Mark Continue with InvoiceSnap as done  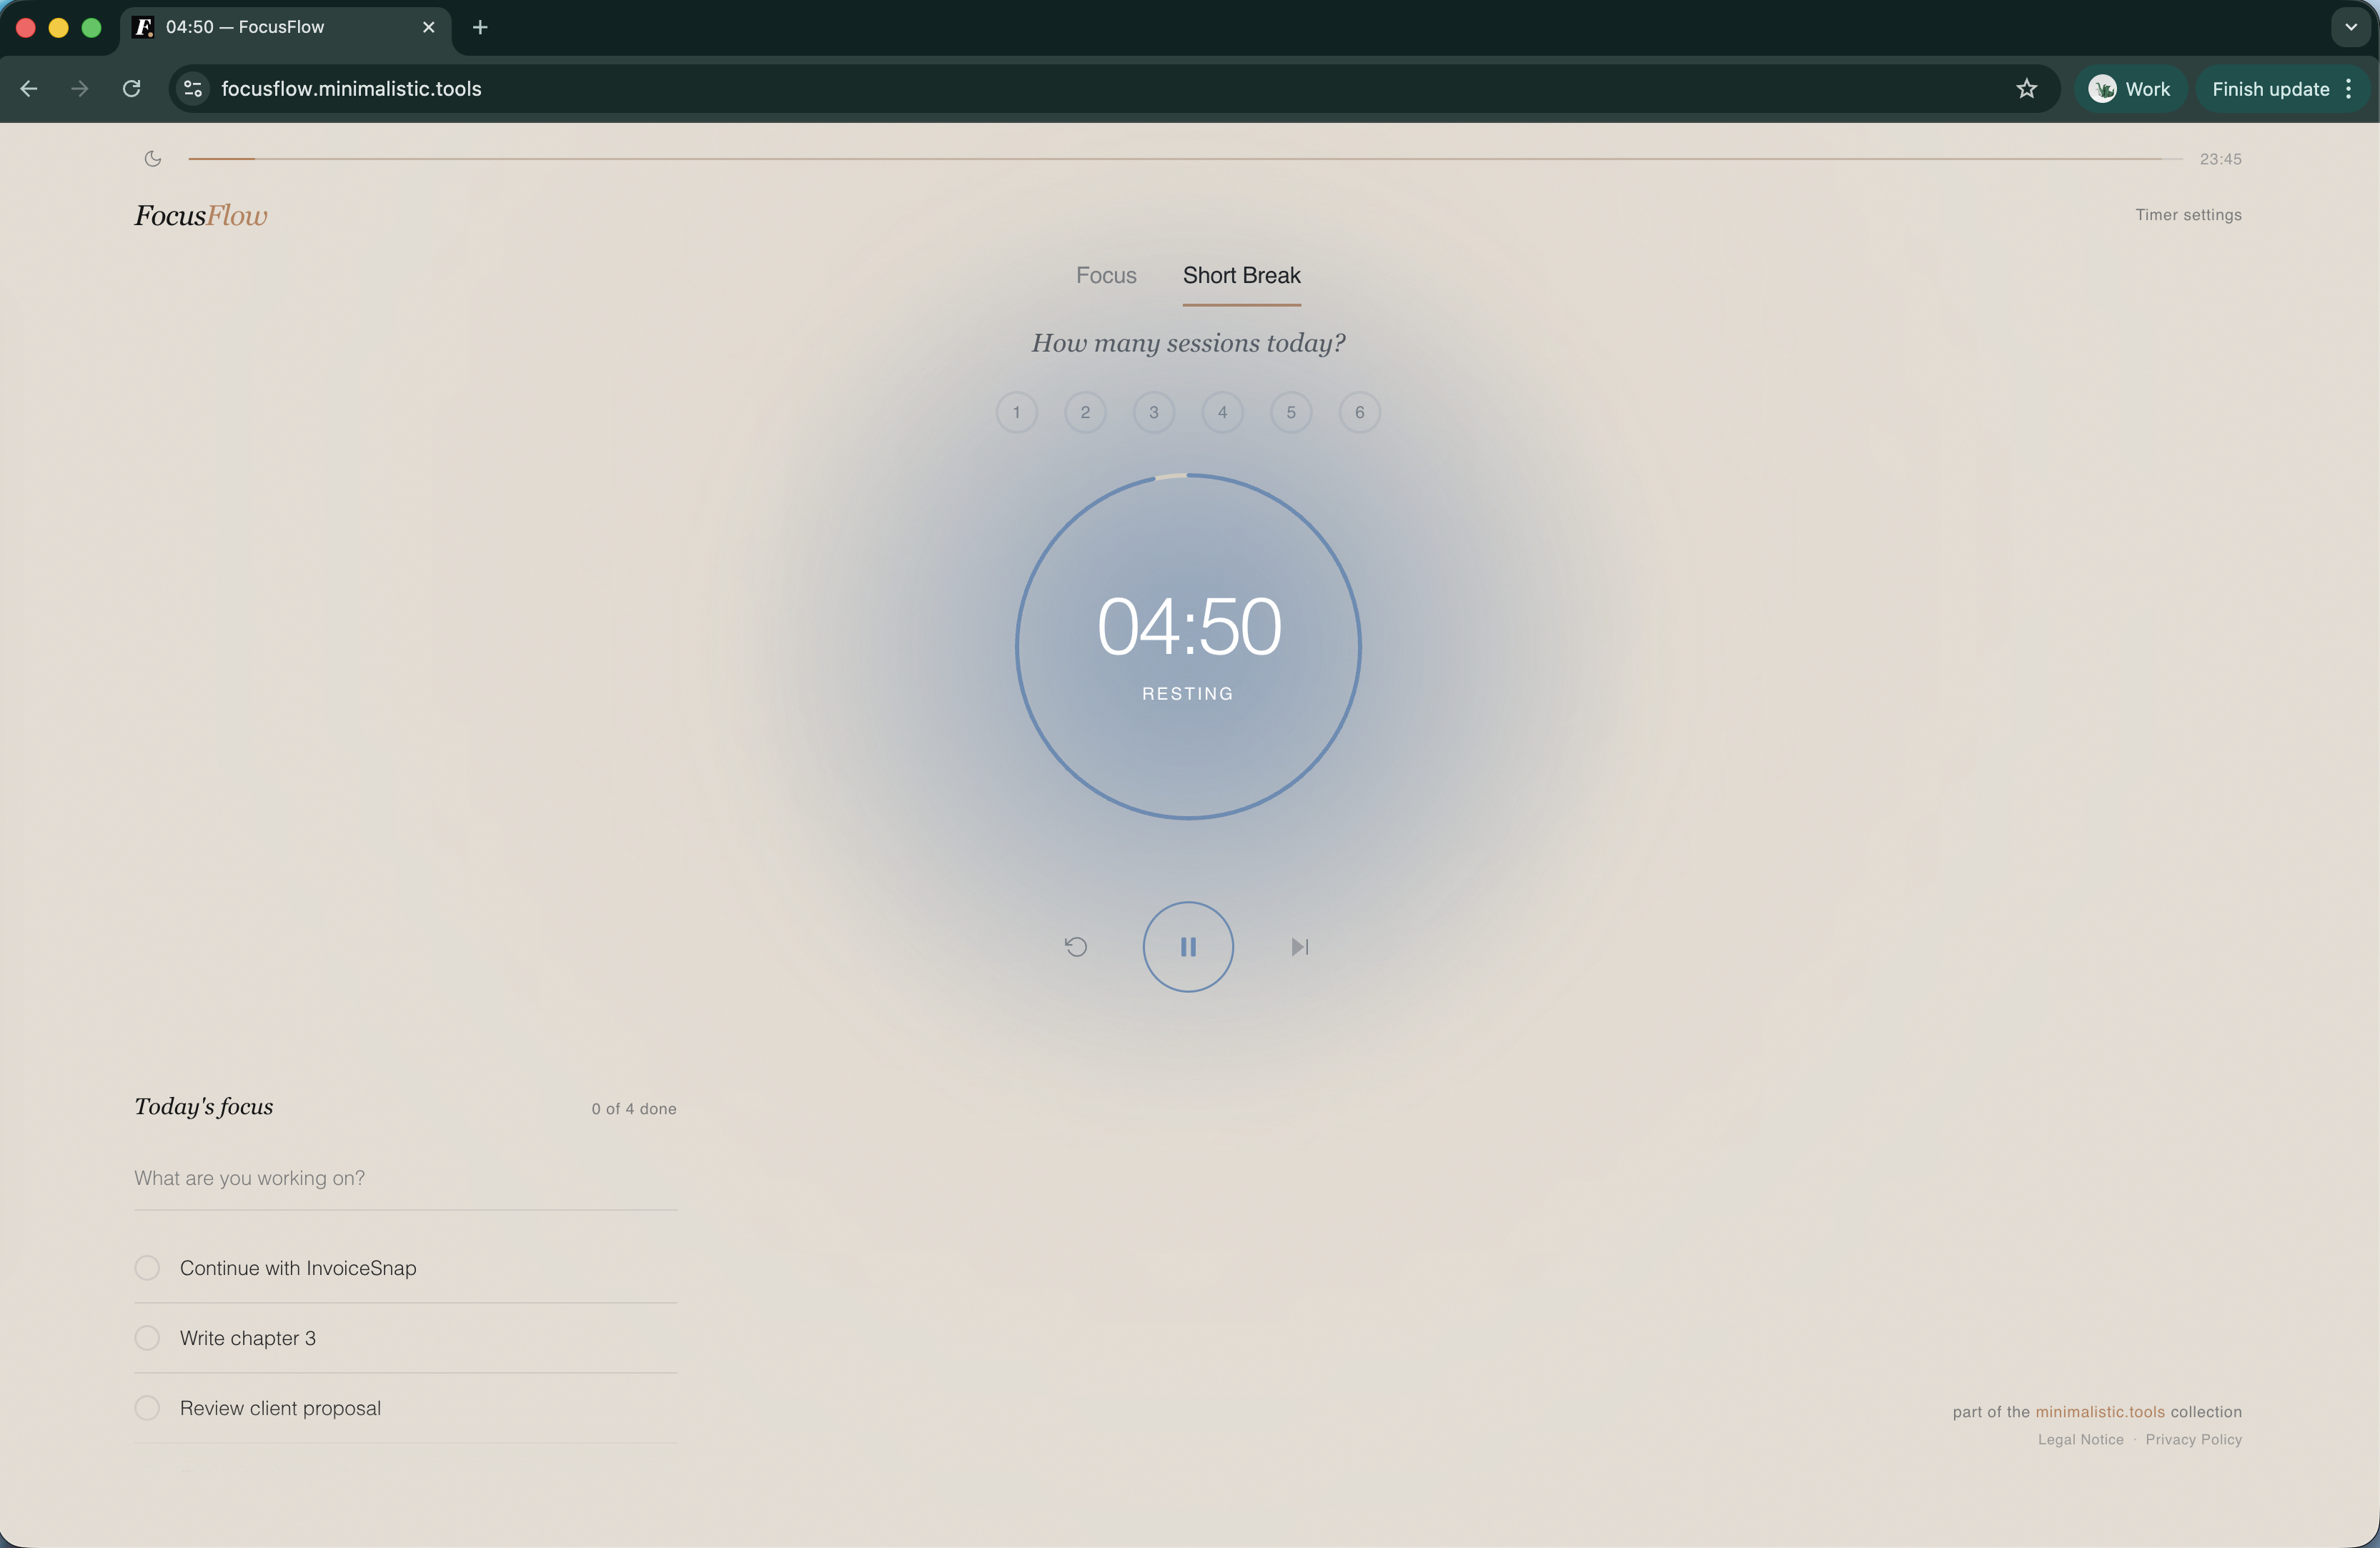(x=147, y=1268)
